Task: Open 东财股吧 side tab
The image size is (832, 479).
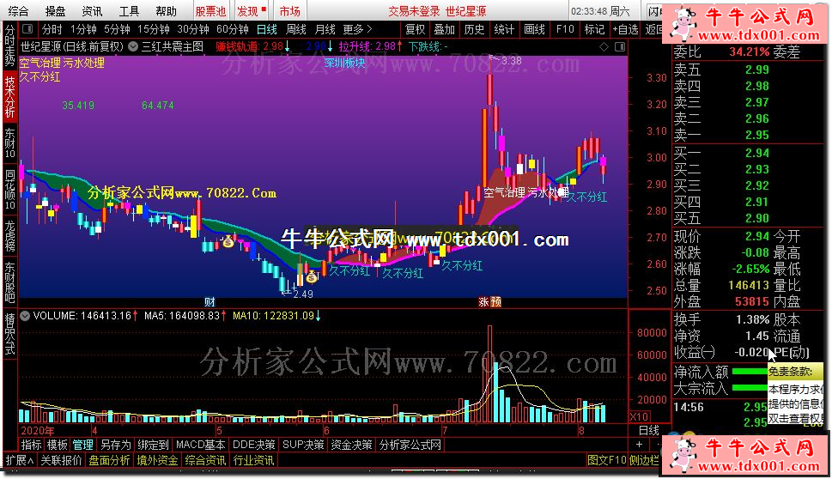Action: pyautogui.click(x=10, y=282)
